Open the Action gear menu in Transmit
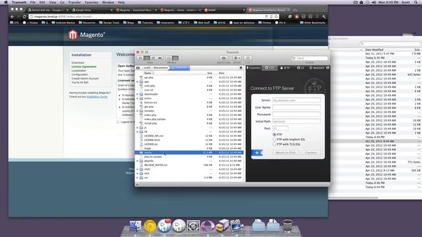422x237 pixels. point(237,58)
